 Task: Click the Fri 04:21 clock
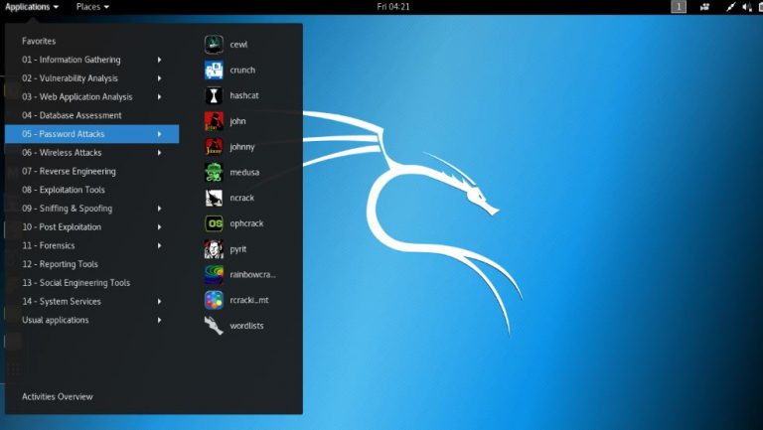coord(393,7)
